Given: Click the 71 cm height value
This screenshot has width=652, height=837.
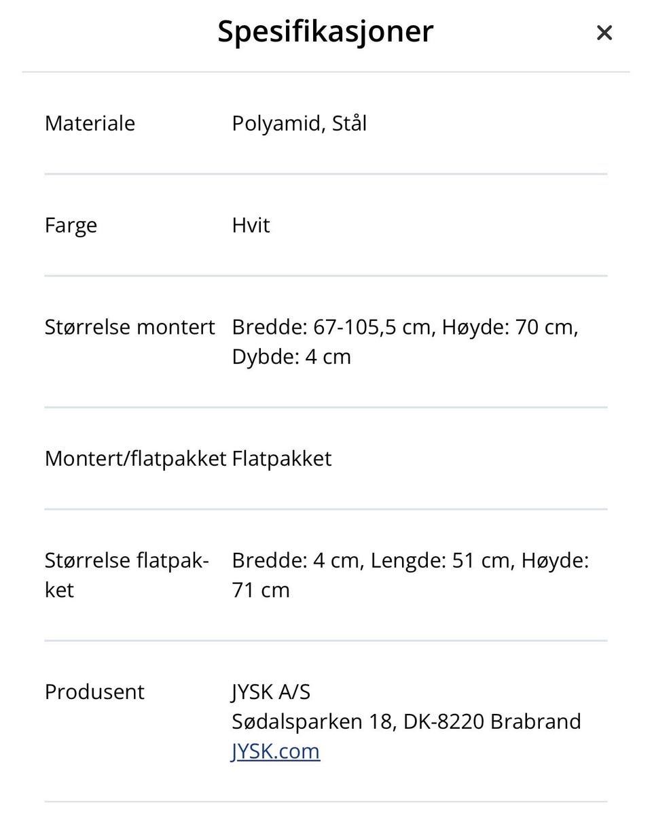Looking at the screenshot, I should click(261, 590).
